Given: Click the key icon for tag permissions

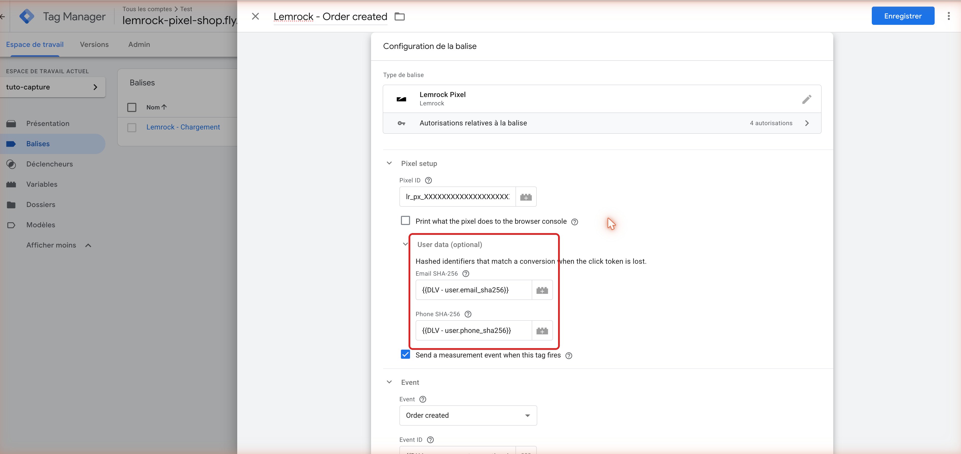Looking at the screenshot, I should coord(401,123).
